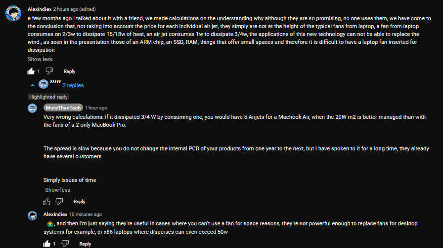The height and width of the screenshot is (248, 443).
Task: Reply to MoreThanTech's comment
Action: click(x=79, y=202)
